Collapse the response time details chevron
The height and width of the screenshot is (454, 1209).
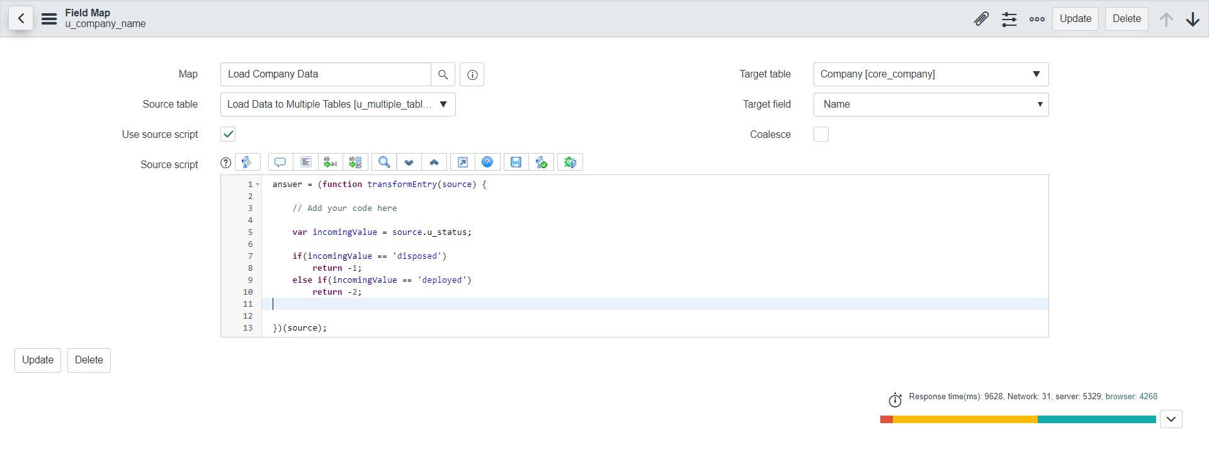[1171, 419]
